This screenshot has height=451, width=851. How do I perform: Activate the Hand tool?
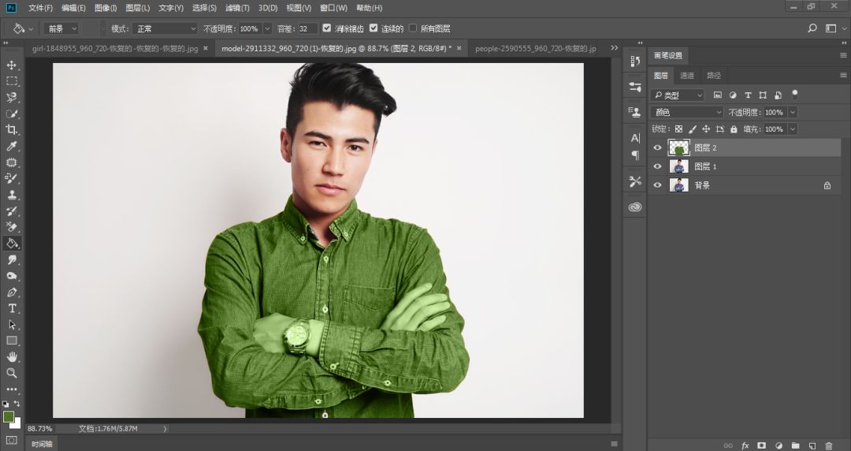pos(12,356)
